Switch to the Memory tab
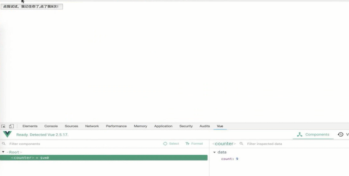 pos(140,126)
